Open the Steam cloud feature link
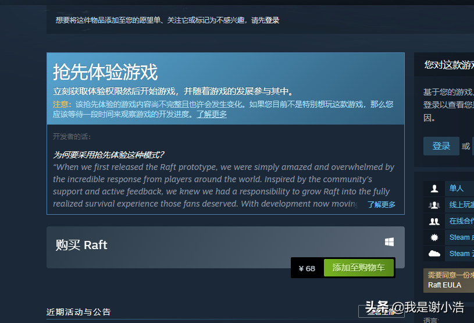Image resolution: width=474 pixels, height=323 pixels. [462, 254]
